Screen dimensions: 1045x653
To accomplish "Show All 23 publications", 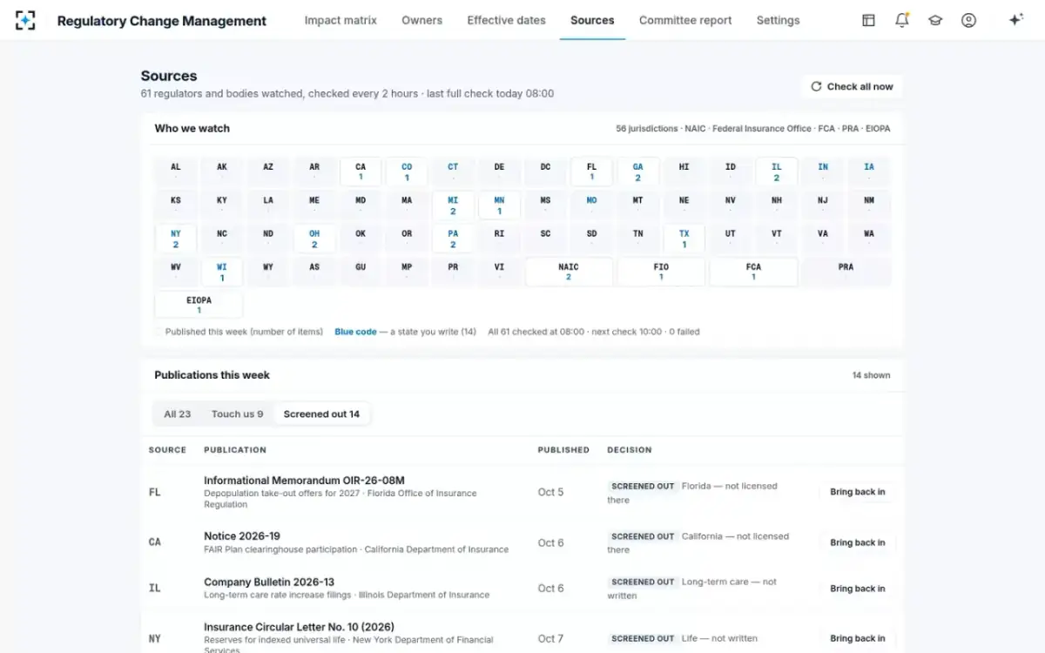I will click(x=178, y=414).
